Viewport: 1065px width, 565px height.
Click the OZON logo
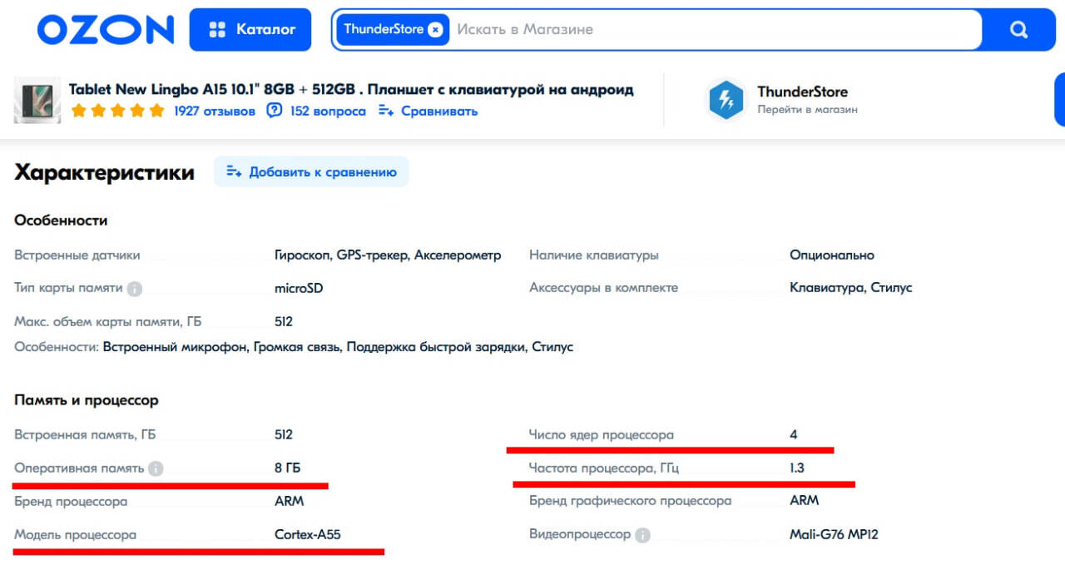(x=106, y=30)
